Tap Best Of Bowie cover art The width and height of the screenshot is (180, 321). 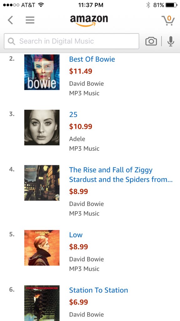click(42, 72)
